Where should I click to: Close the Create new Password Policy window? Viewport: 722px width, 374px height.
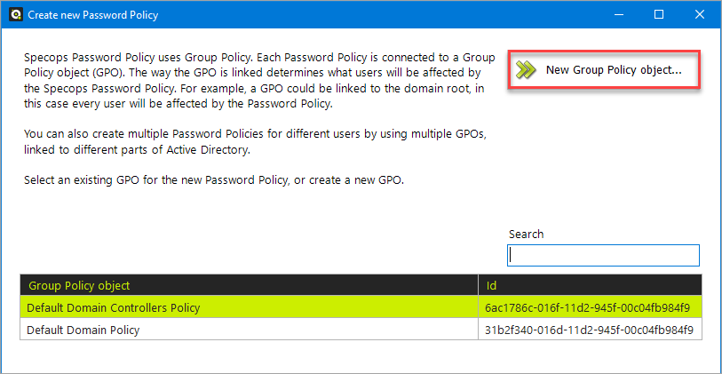click(700, 15)
